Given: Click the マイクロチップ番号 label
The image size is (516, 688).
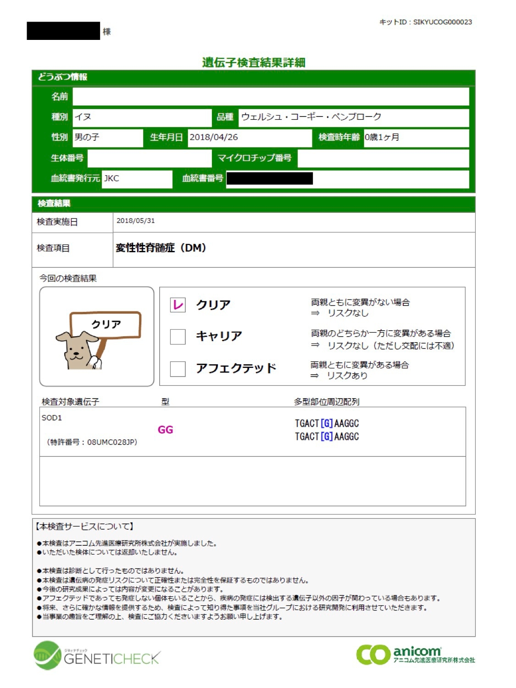Looking at the screenshot, I should [x=255, y=158].
